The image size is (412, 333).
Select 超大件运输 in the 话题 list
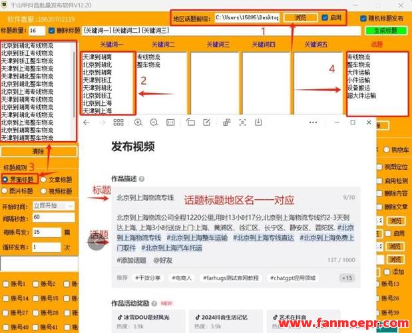[x=361, y=96]
